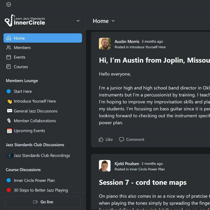This screenshot has width=210, height=210.
Task: Select Home in the sidebar
Action: pos(43,38)
